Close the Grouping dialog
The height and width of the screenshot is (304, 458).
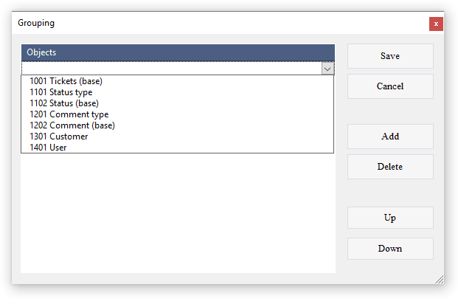(x=436, y=24)
